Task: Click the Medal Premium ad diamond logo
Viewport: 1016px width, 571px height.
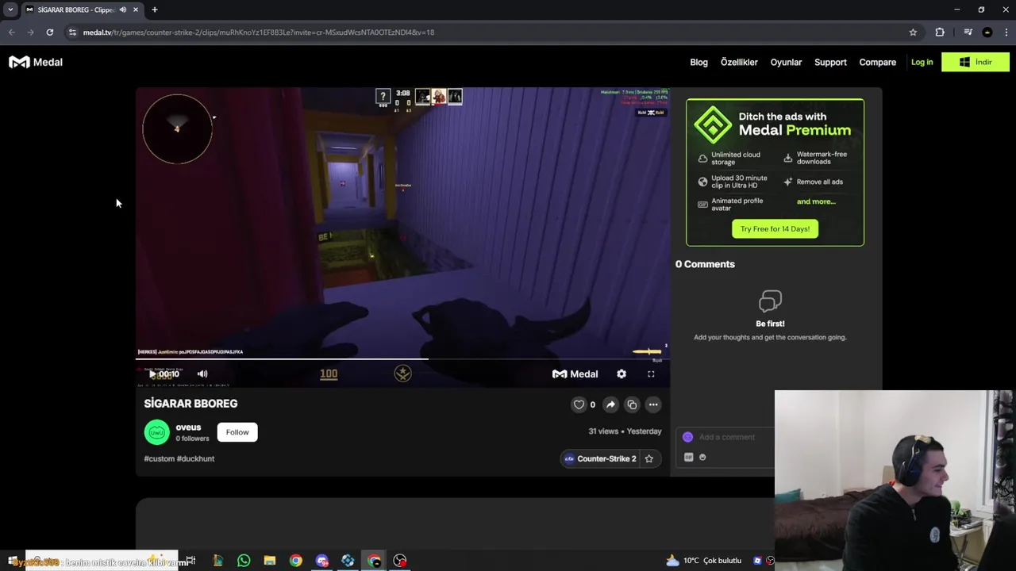Action: pos(712,125)
